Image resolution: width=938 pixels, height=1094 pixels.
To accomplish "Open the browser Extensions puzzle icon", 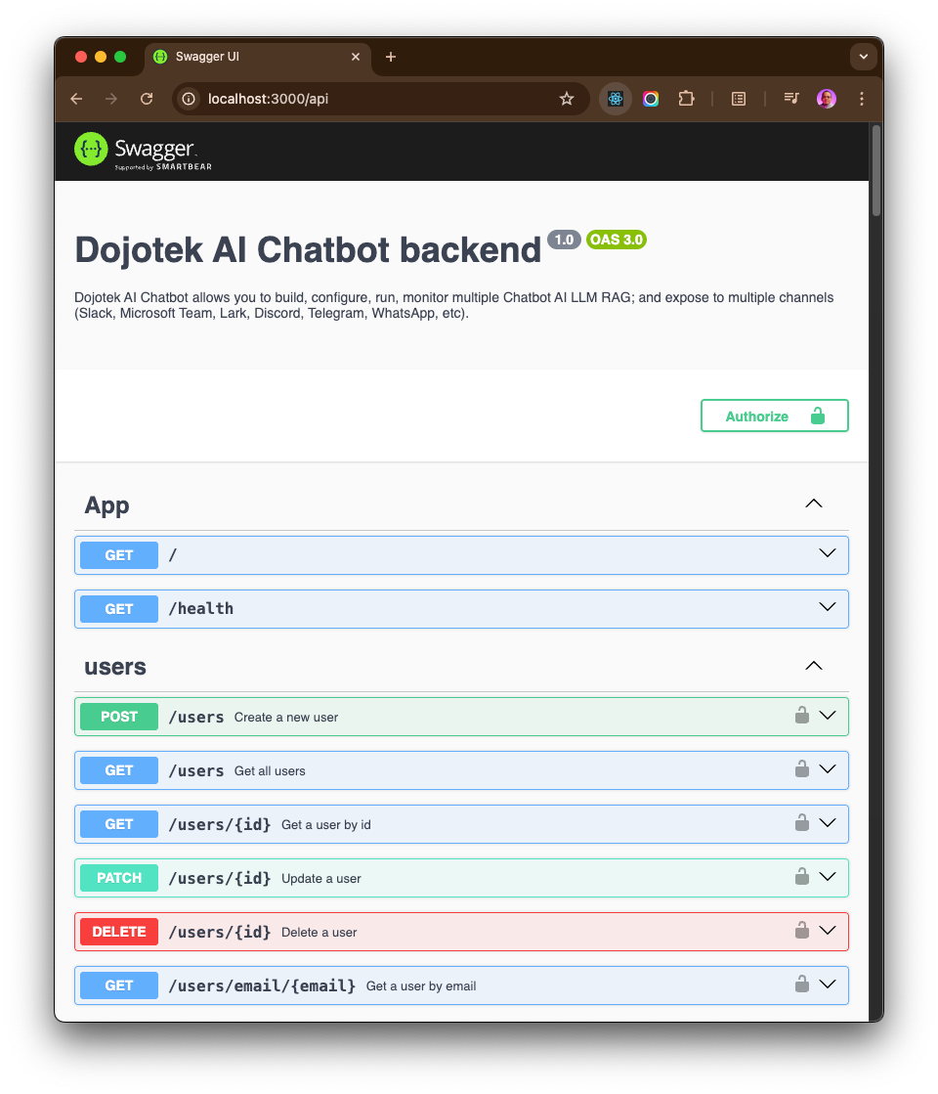I will pos(686,99).
